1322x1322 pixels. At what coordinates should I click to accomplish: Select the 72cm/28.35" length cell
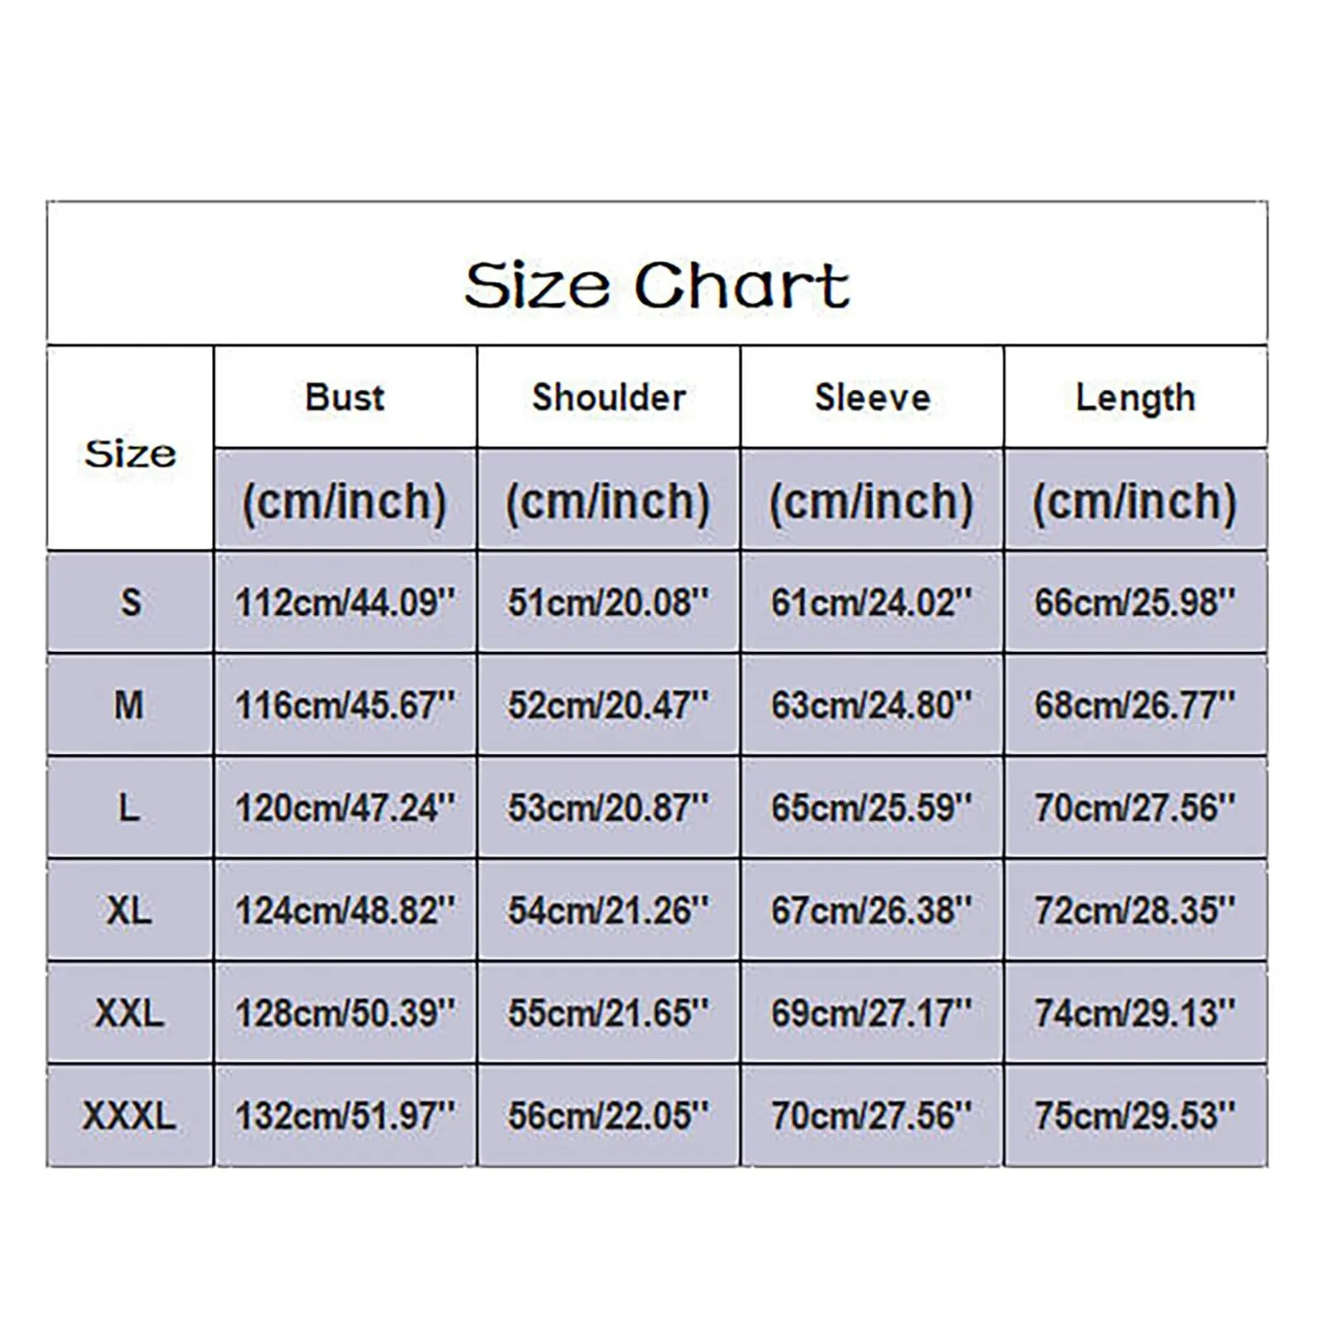pyautogui.click(x=1136, y=910)
